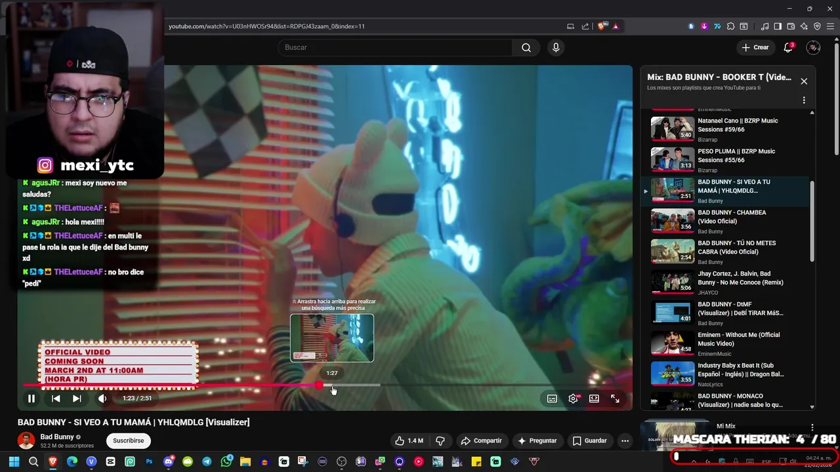Click the YouTube search icon button
Viewport: 840px width, 472px height.
point(526,47)
